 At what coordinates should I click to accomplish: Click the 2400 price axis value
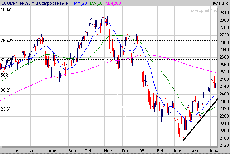pyautogui.click(x=224, y=94)
